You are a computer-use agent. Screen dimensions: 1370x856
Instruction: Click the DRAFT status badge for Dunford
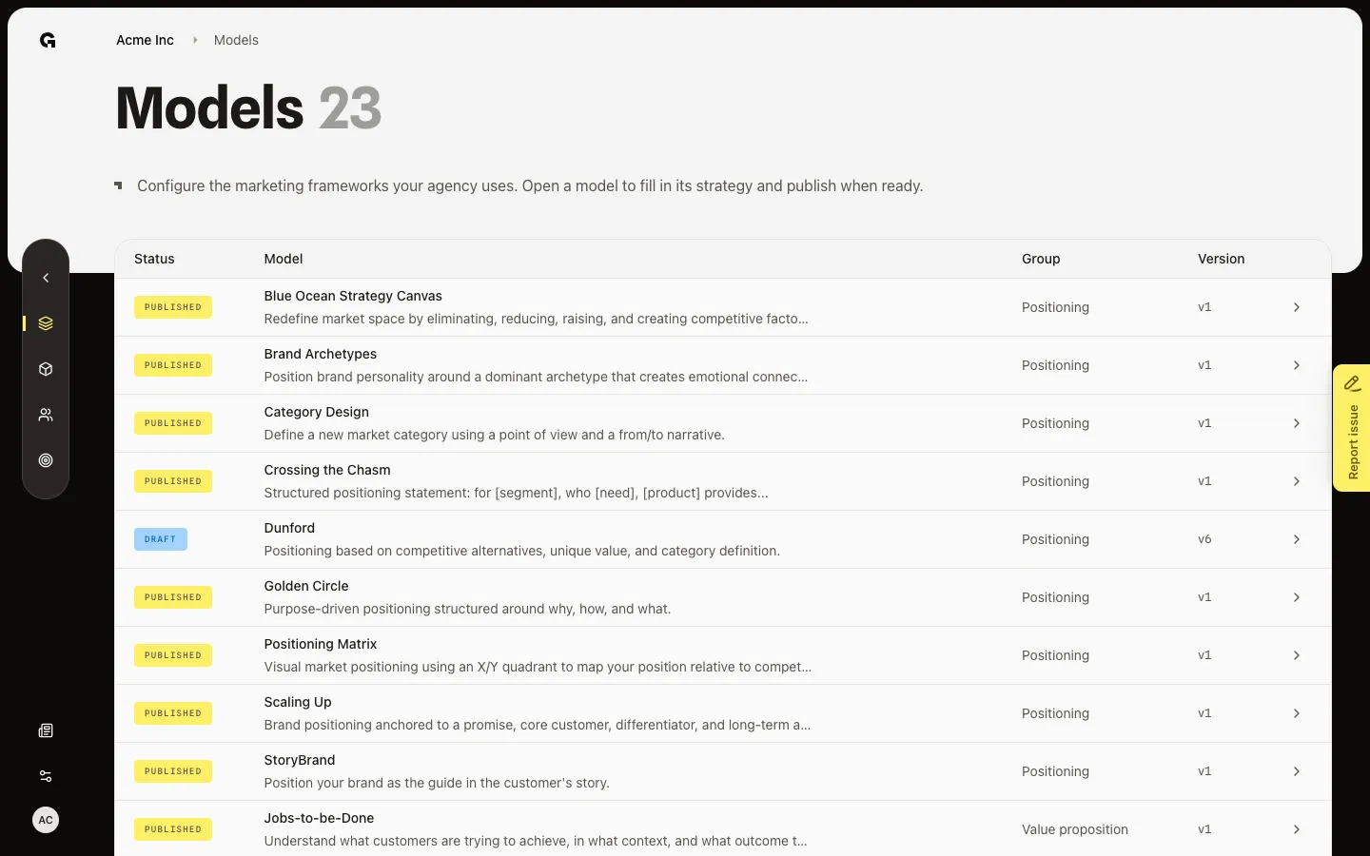tap(161, 539)
